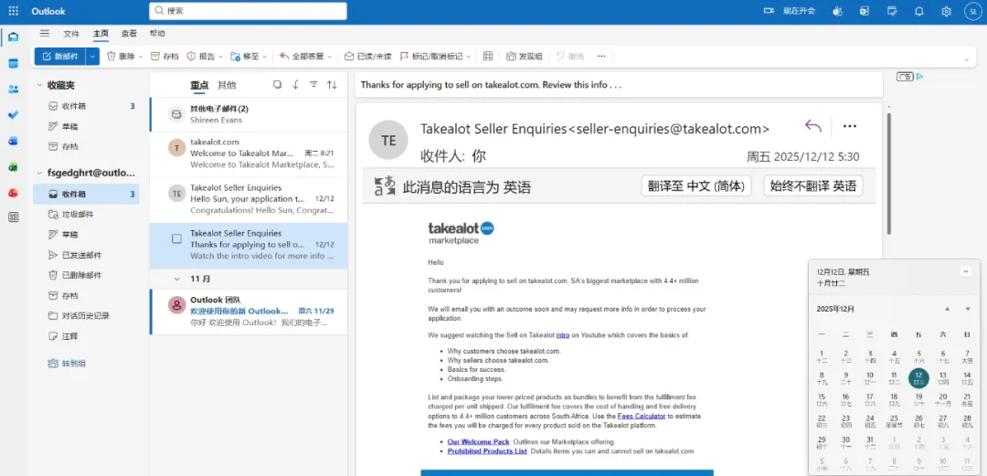
Task: Click the select-all icon in message list
Action: [277, 85]
